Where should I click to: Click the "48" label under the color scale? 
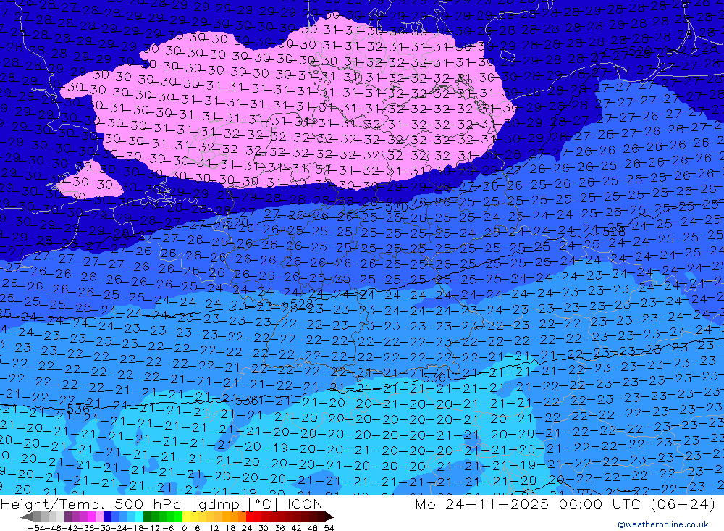[x=313, y=528]
